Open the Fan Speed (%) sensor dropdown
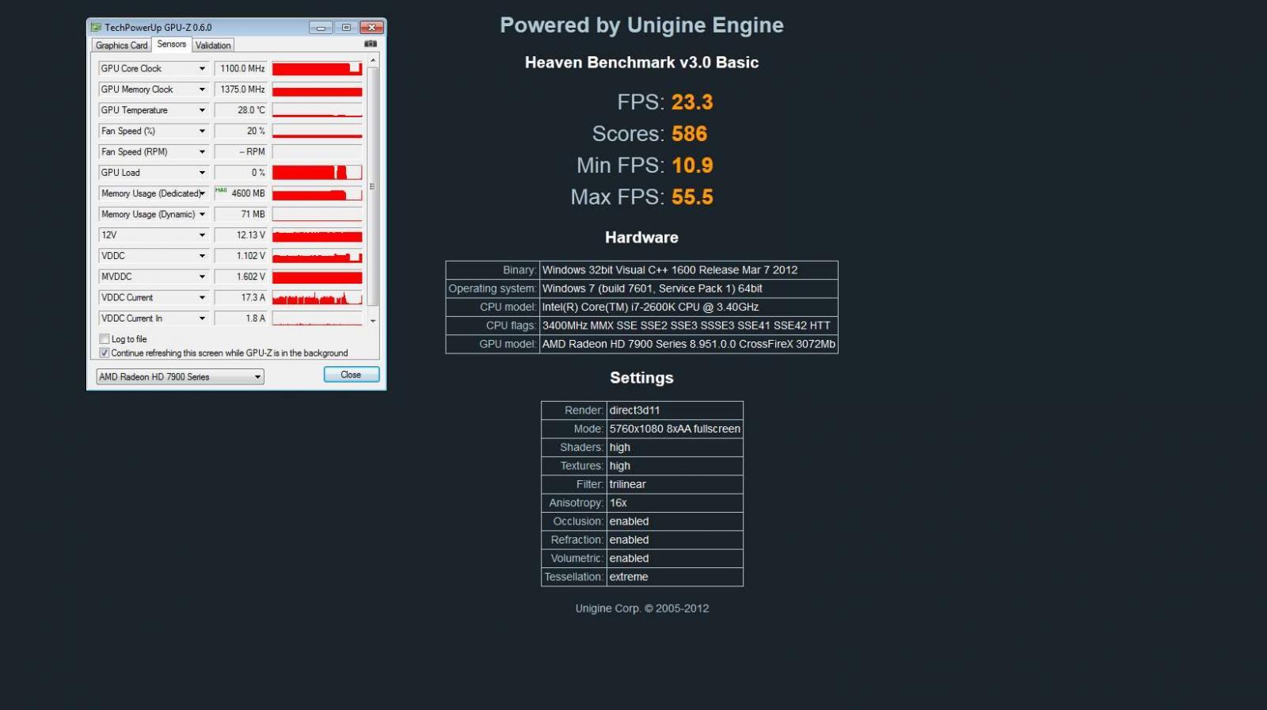 point(202,132)
